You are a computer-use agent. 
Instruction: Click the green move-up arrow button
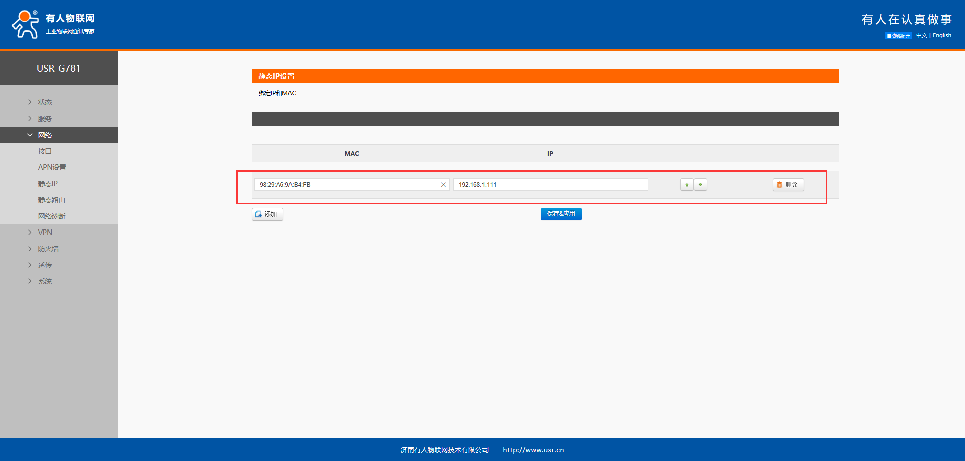687,185
